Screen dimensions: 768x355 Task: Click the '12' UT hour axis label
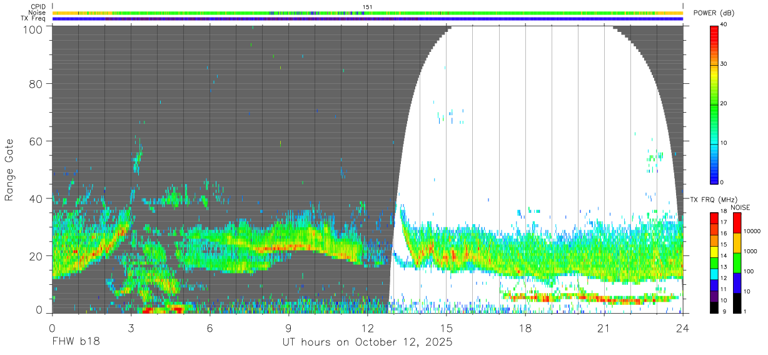(368, 327)
